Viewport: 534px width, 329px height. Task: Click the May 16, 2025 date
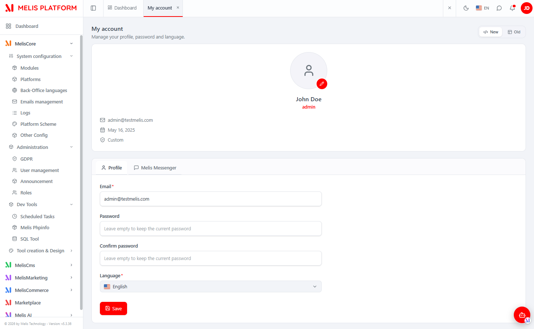tap(121, 130)
